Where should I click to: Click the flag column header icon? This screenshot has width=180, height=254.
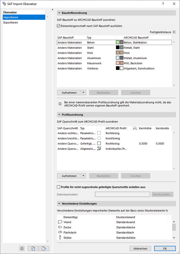[x=135, y=128]
